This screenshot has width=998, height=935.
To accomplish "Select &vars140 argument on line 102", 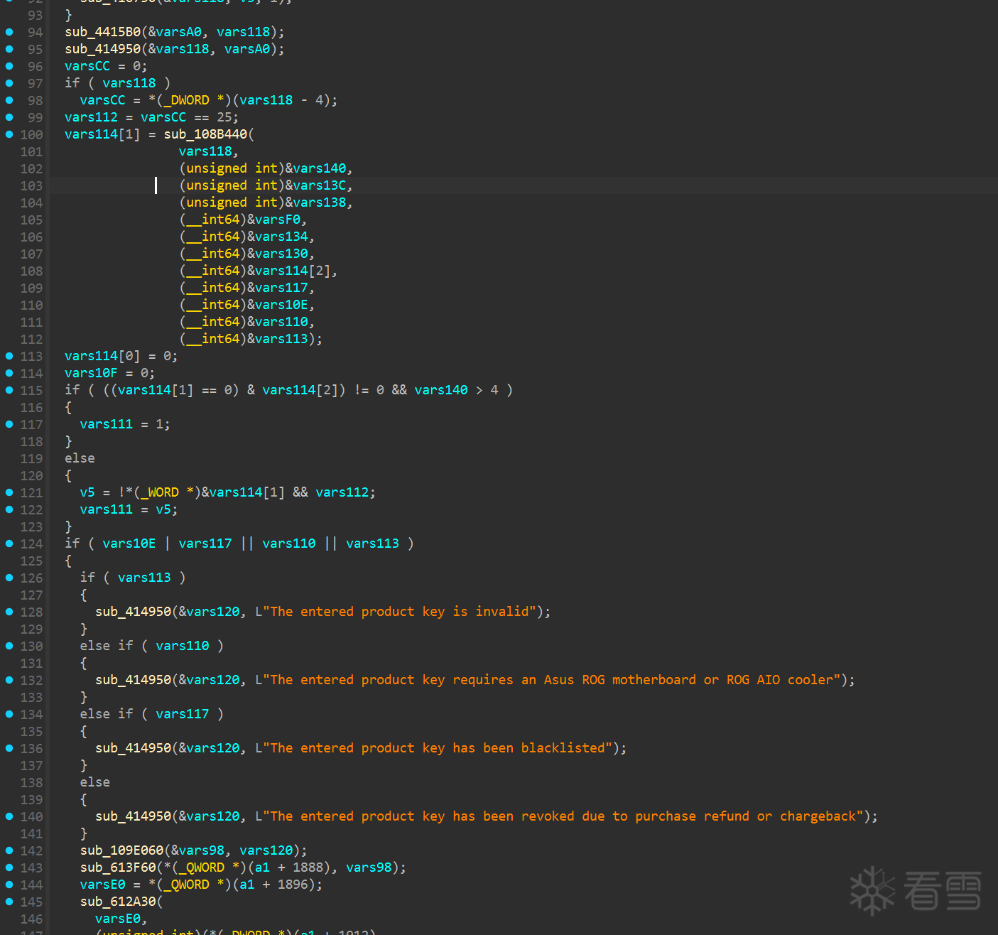I will pyautogui.click(x=315, y=168).
